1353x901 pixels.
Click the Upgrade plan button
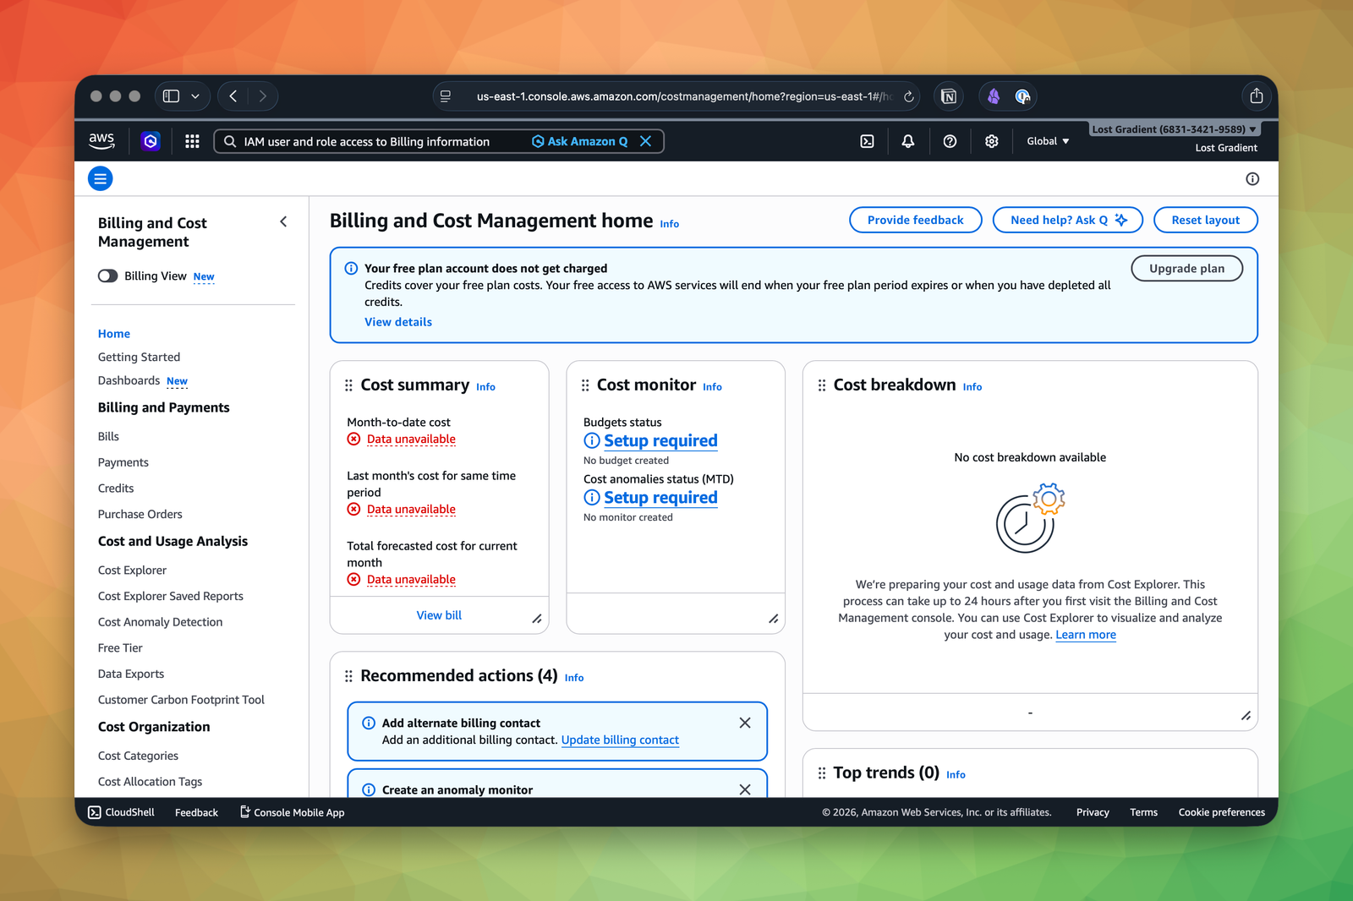pyautogui.click(x=1186, y=268)
